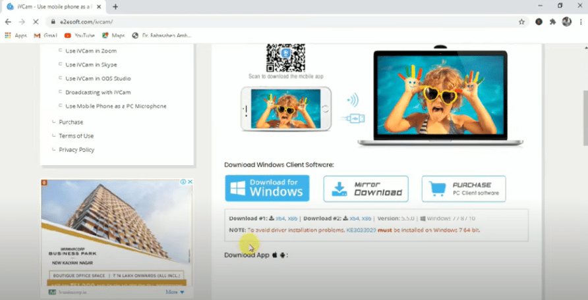This screenshot has width=588, height=300.
Task: Open Chrome's three-dot menu
Action: pyautogui.click(x=581, y=22)
